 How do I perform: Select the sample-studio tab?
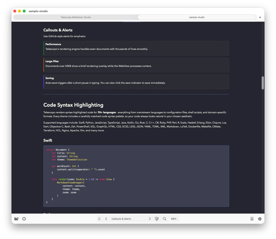[197, 17]
